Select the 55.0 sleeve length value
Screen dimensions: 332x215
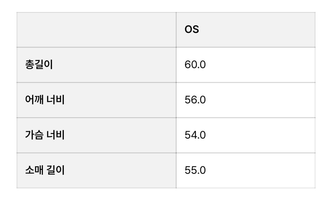click(195, 170)
